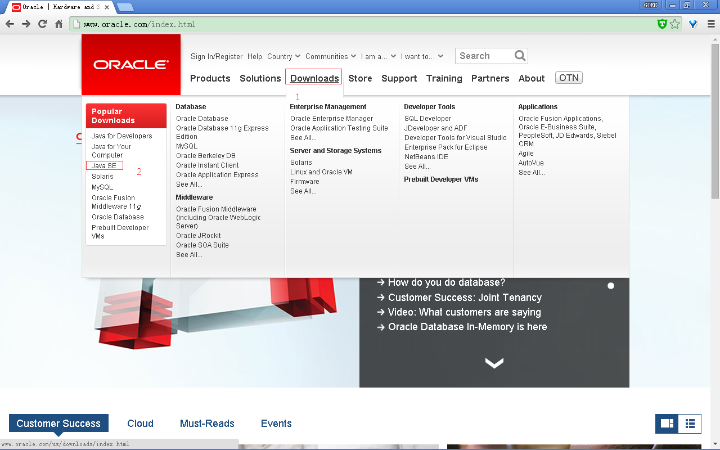Click the Help link
This screenshot has height=450, width=720.
(255, 56)
